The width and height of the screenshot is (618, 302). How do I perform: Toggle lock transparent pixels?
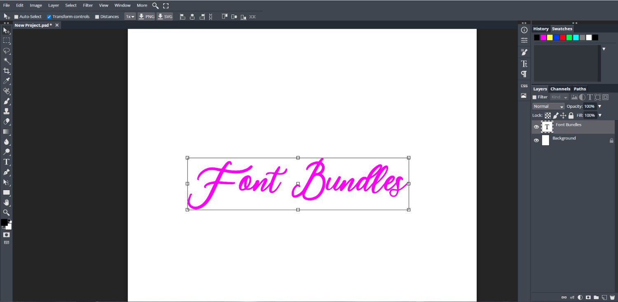click(x=548, y=116)
